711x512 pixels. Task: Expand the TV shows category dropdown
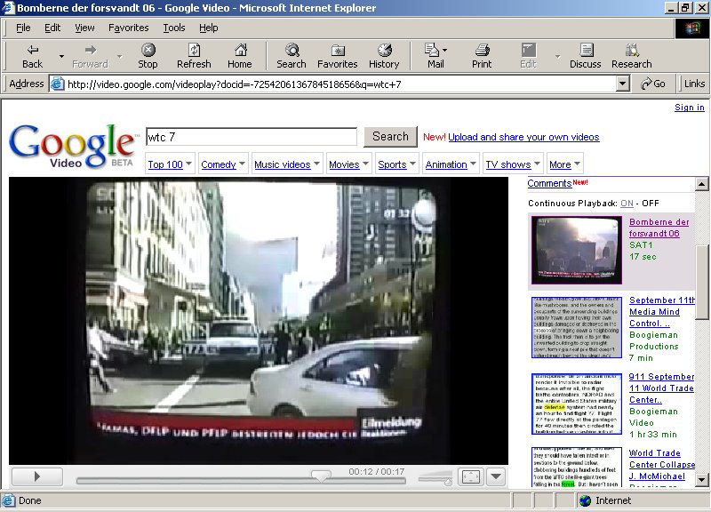tap(537, 164)
